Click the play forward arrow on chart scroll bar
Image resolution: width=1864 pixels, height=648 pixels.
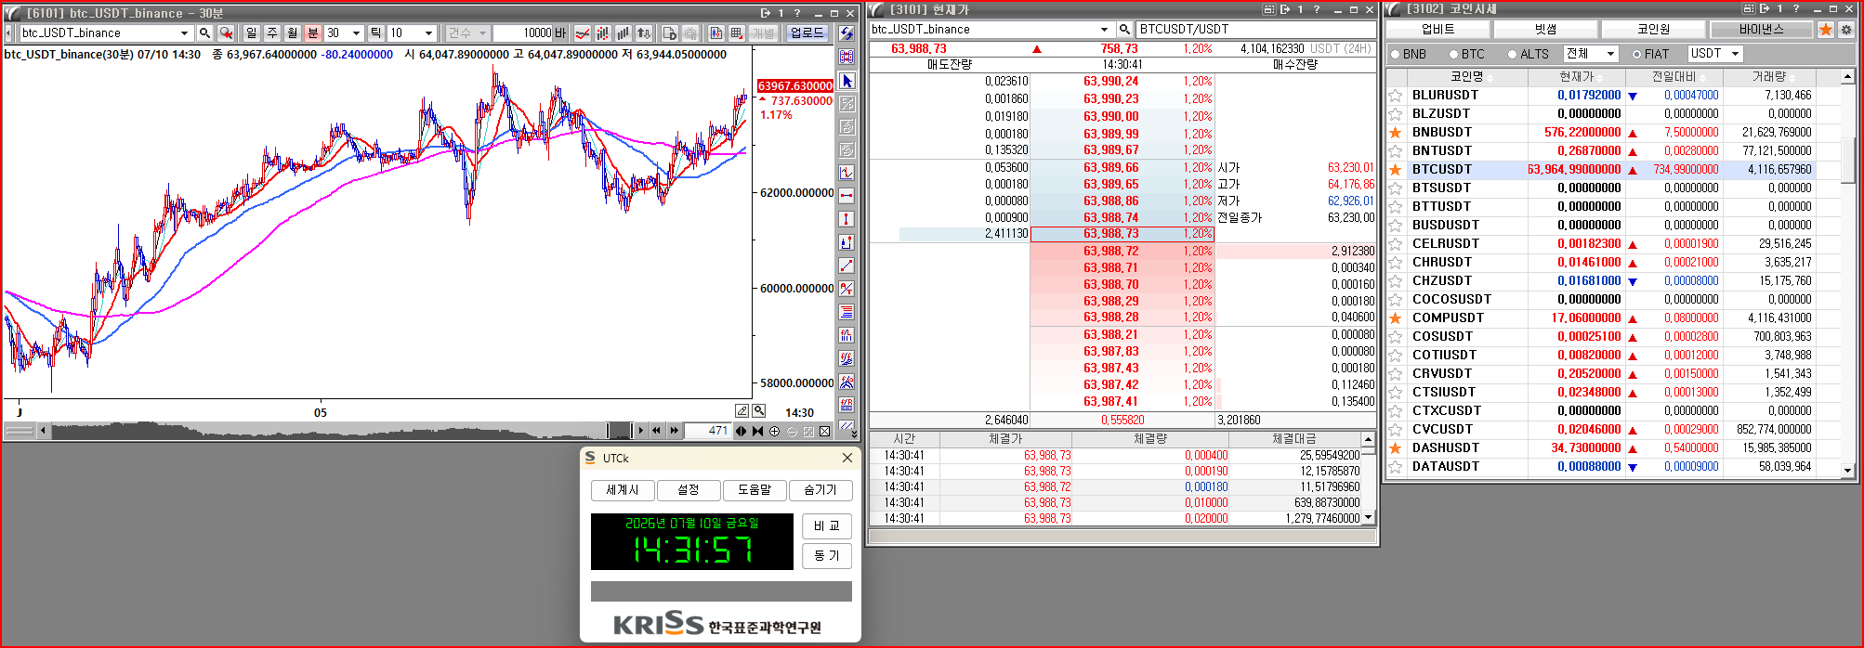coord(640,431)
